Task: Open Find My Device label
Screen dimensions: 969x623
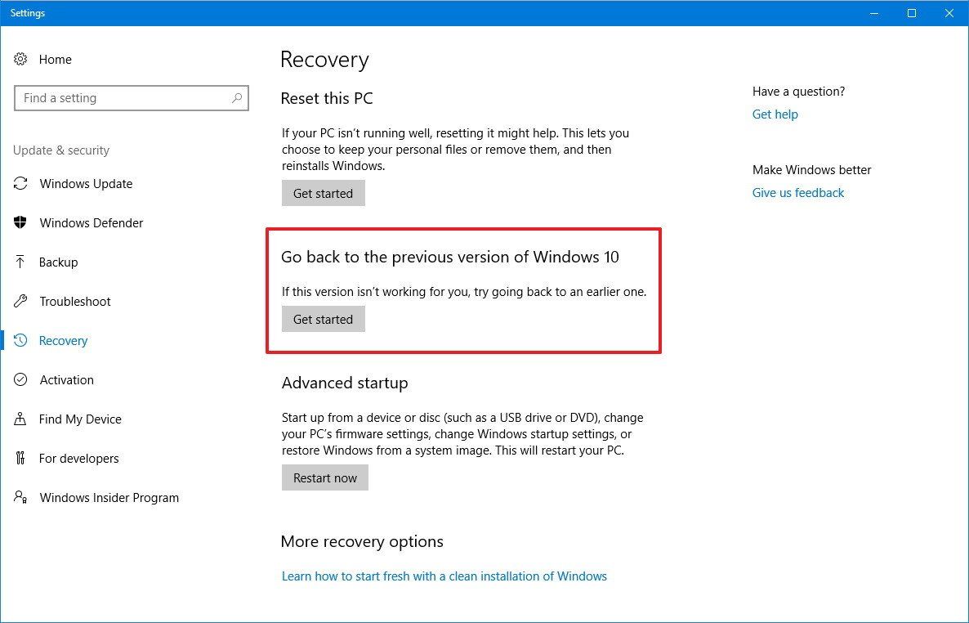Action: tap(80, 419)
